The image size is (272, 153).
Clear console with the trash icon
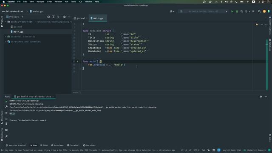point(6,124)
